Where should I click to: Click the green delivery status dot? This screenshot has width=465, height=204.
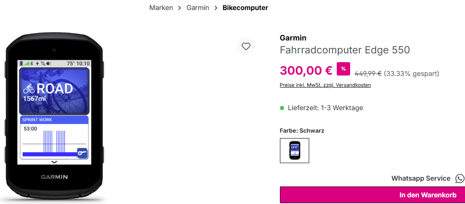tap(282, 108)
